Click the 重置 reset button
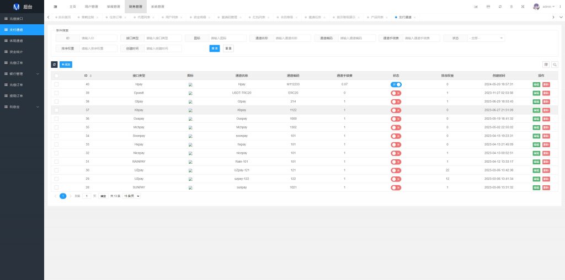This screenshot has height=280, width=565. pyautogui.click(x=228, y=48)
